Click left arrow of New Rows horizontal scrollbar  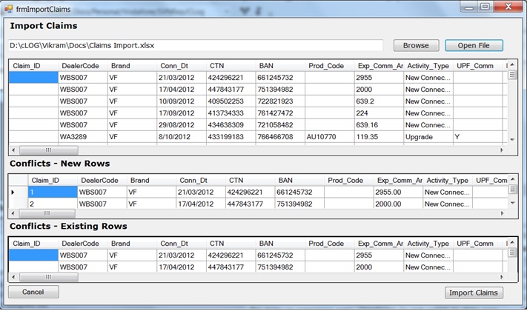point(13,213)
